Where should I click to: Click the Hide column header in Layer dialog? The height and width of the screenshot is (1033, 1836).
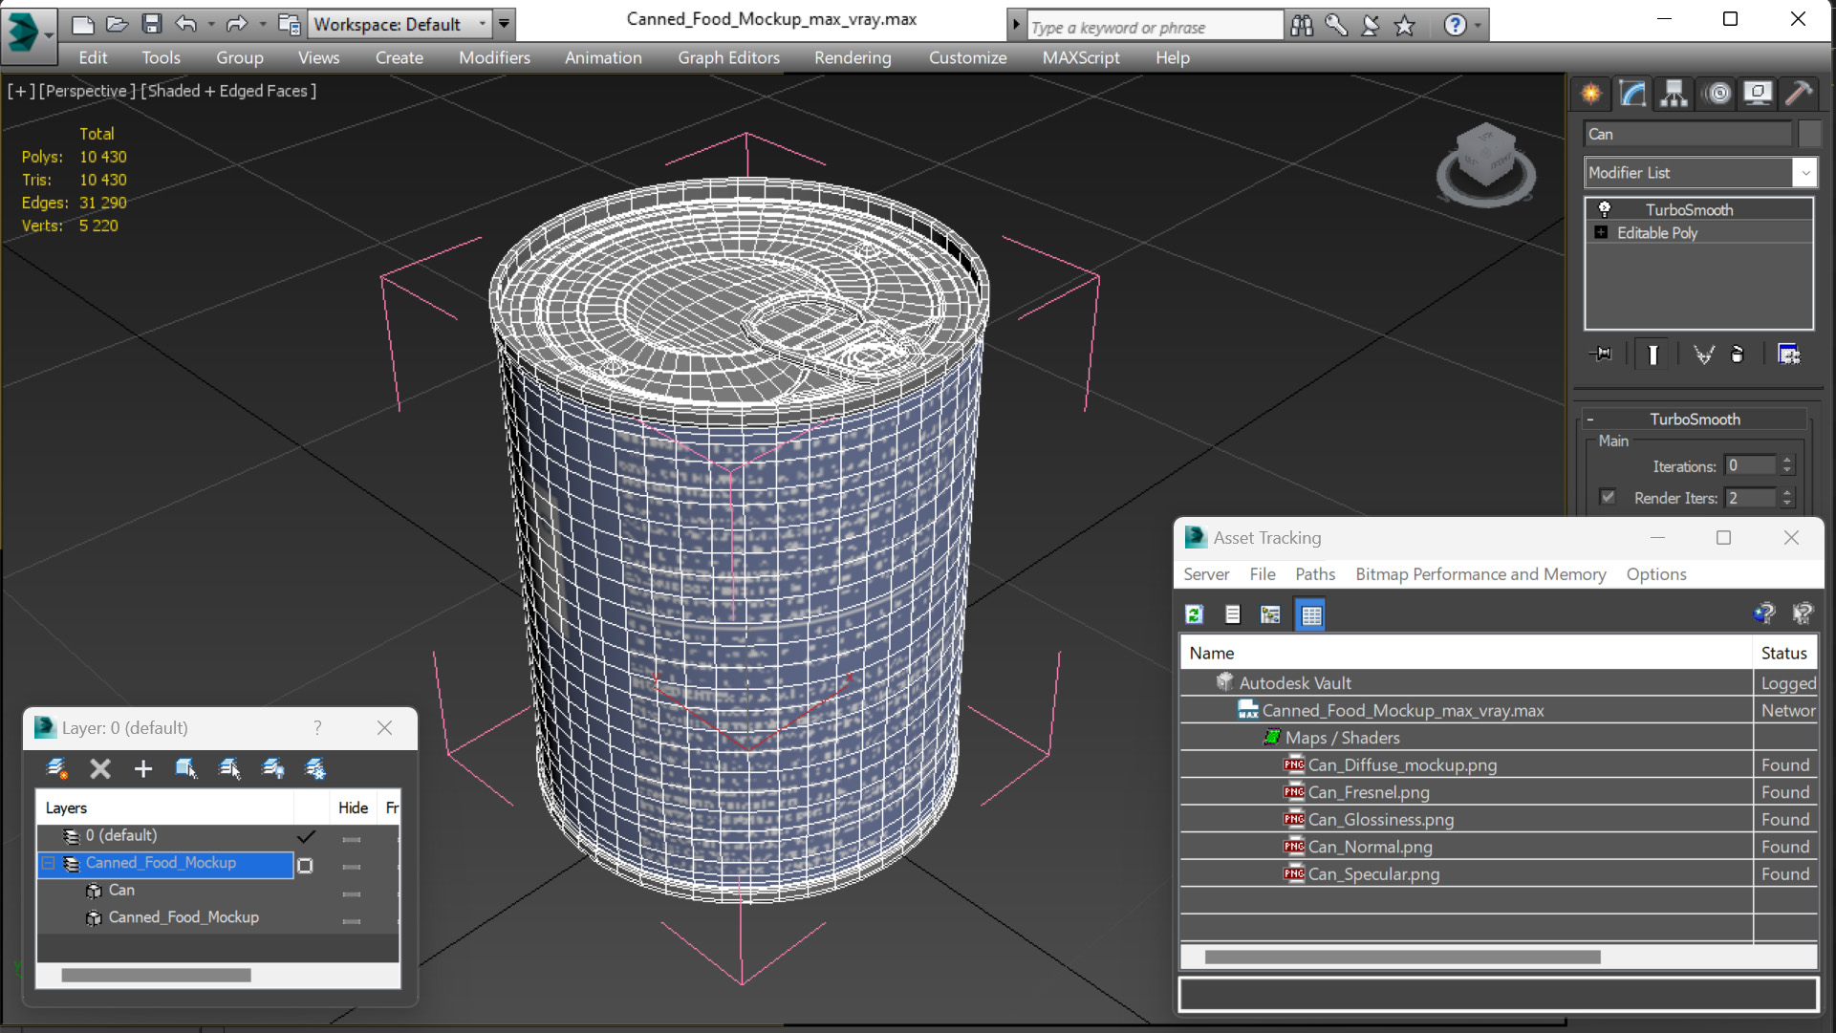[x=353, y=807]
